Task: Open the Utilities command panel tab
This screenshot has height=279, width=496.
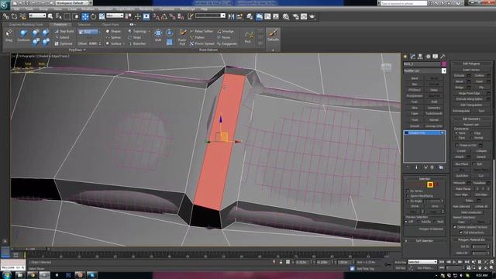Action: coord(443,57)
